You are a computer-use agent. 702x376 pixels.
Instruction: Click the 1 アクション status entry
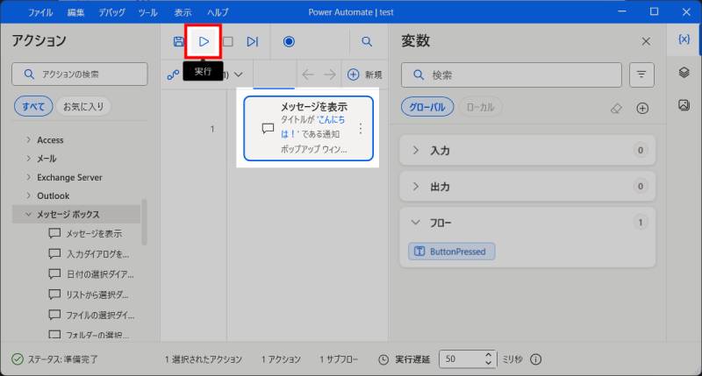(281, 359)
